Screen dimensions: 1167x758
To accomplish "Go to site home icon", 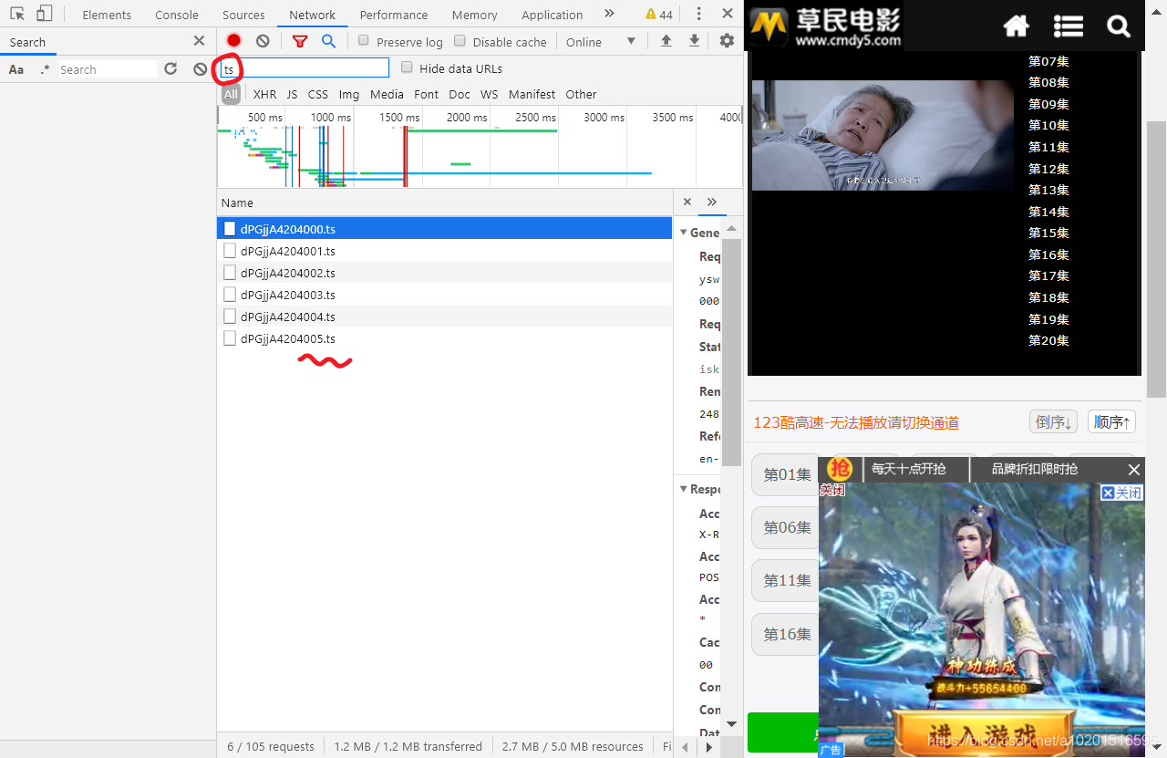I will coord(1016,26).
